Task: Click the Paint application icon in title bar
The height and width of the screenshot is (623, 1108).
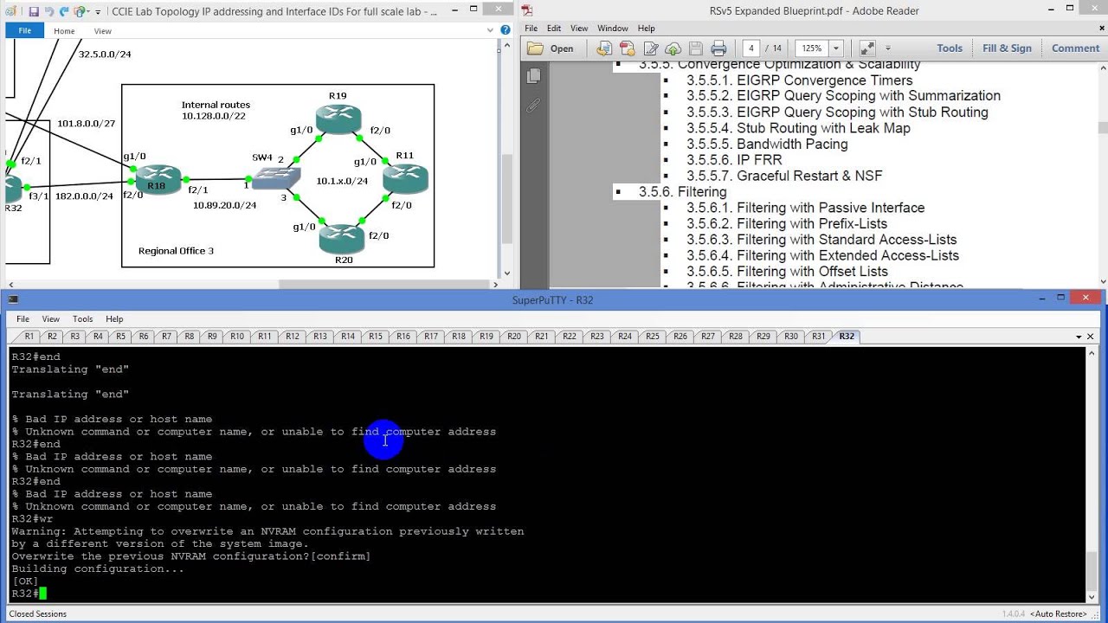Action: [12, 11]
